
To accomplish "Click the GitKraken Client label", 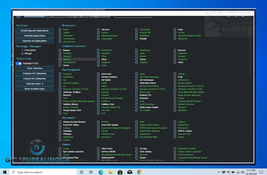I will 148,83.
